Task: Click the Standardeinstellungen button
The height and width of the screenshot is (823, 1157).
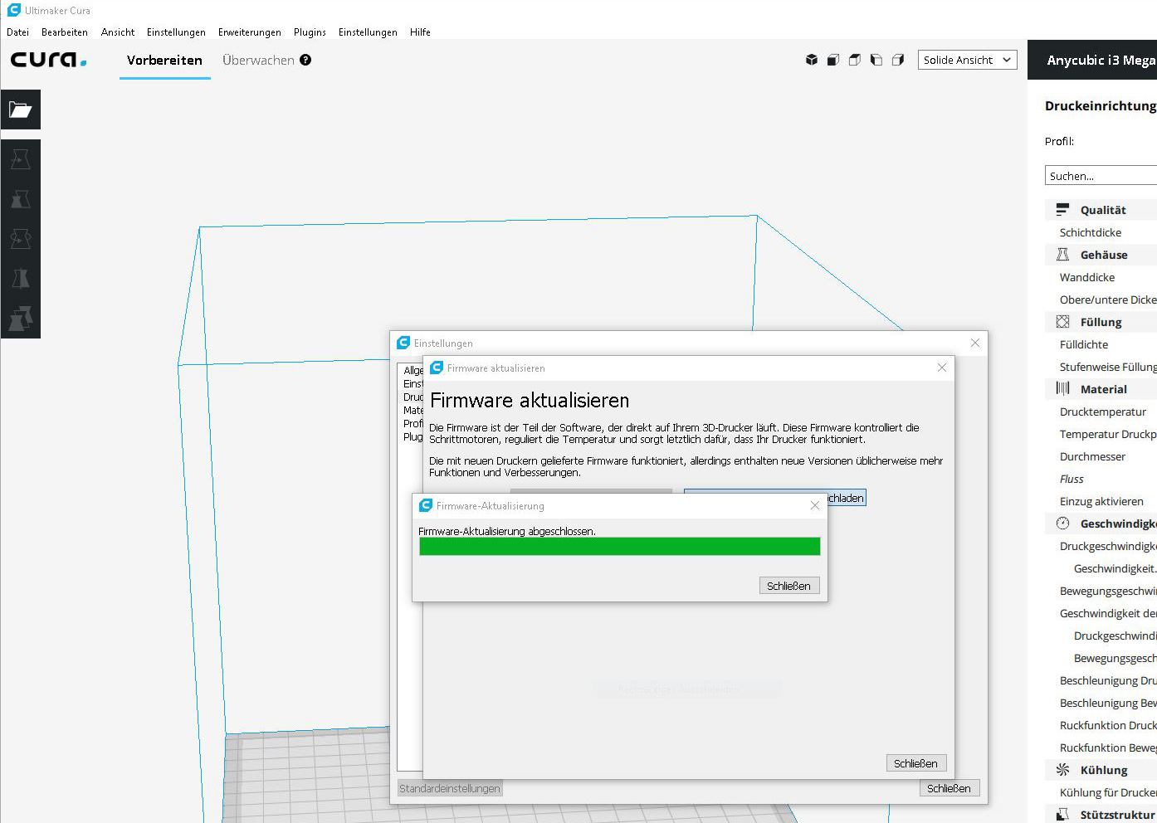Action: point(450,788)
